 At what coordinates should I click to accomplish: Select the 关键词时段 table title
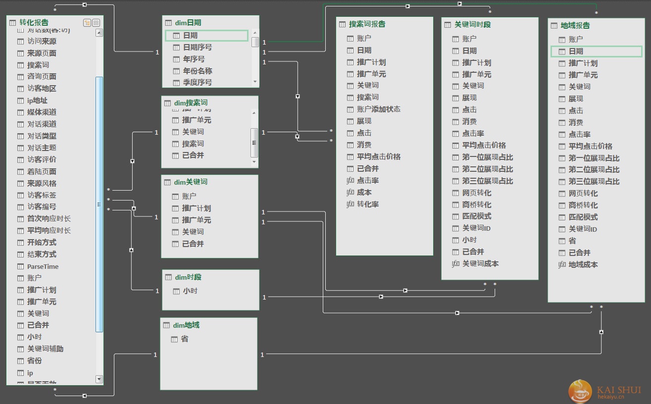coord(473,25)
